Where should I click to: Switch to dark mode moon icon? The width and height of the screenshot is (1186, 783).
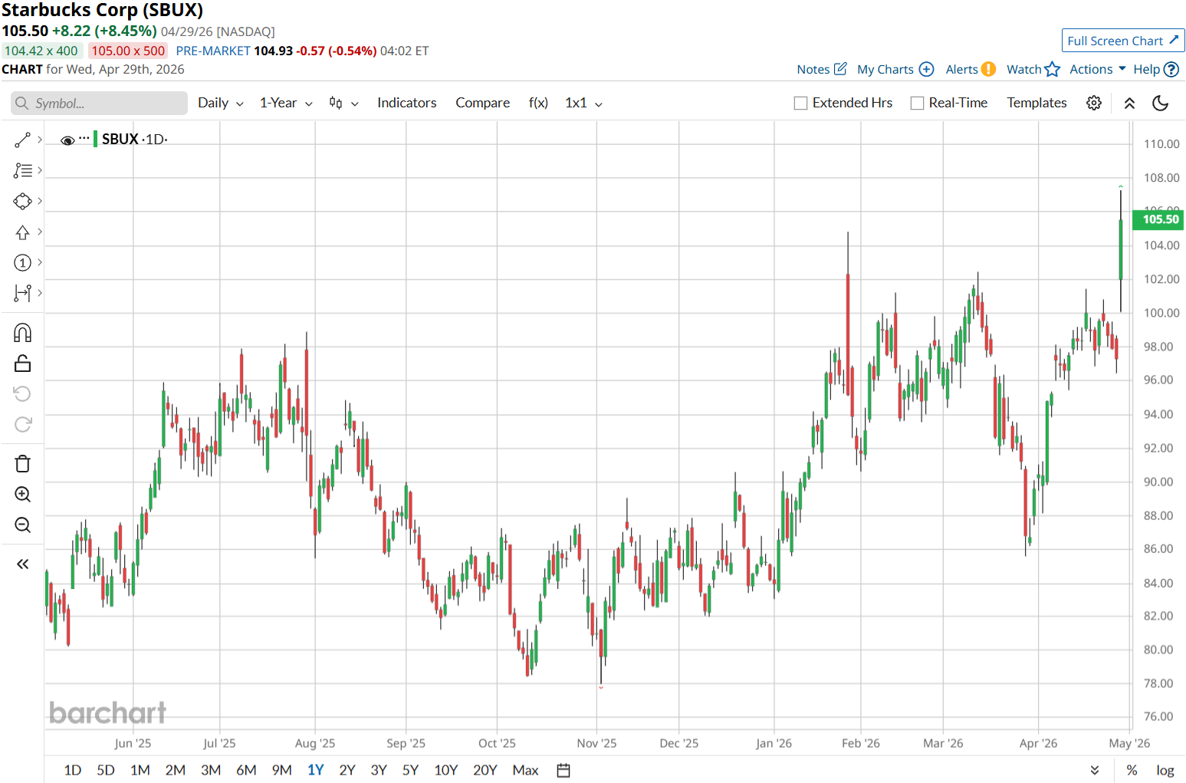[1160, 103]
